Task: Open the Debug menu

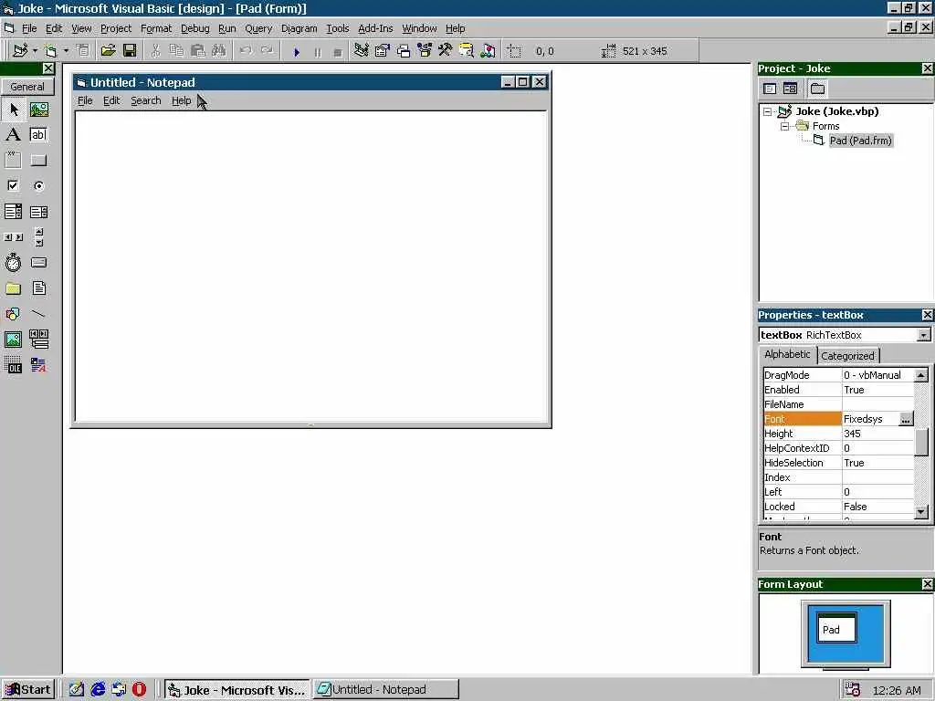Action: tap(195, 28)
